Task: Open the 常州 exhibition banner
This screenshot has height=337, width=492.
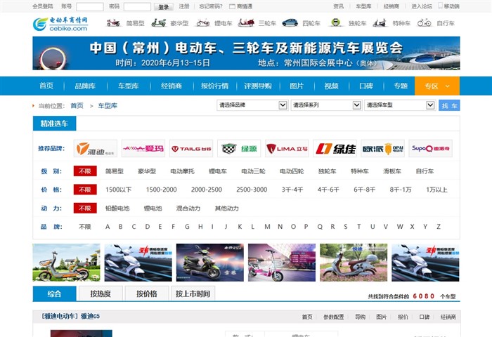Action: [246, 53]
